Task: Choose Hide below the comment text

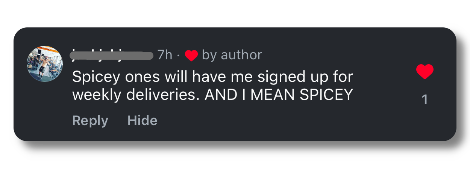Action: click(x=143, y=121)
